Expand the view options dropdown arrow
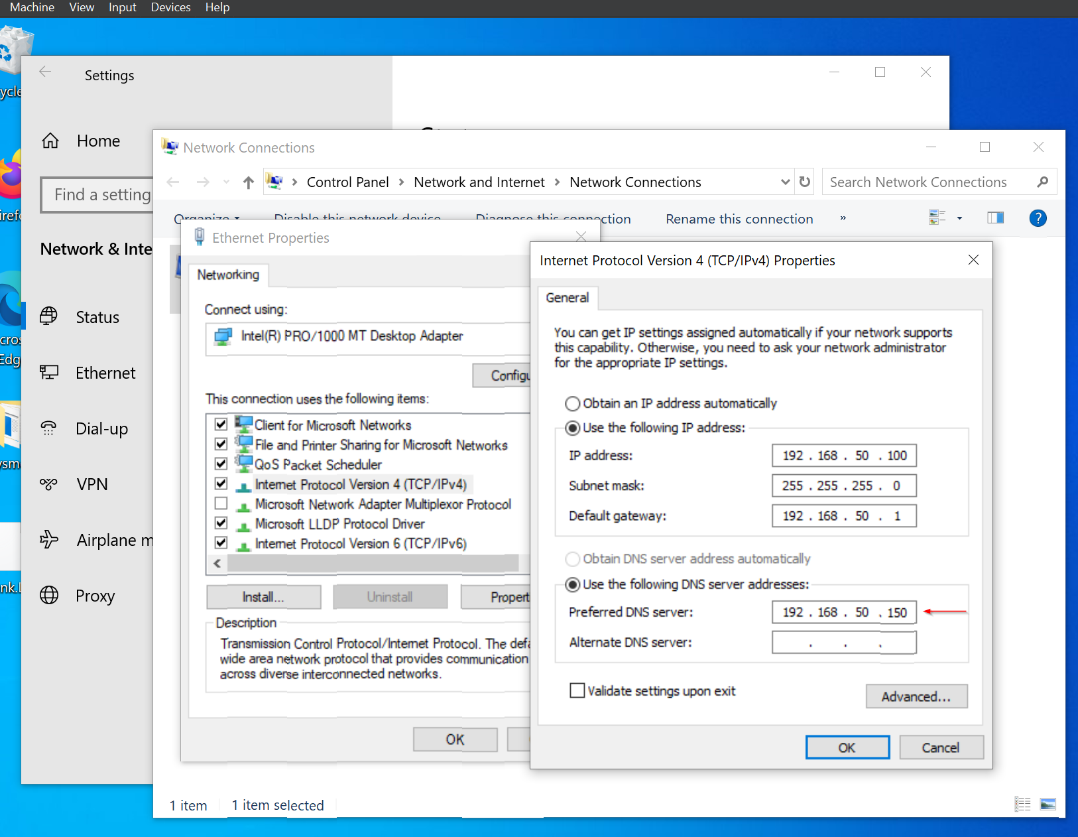The width and height of the screenshot is (1078, 837). tap(959, 218)
